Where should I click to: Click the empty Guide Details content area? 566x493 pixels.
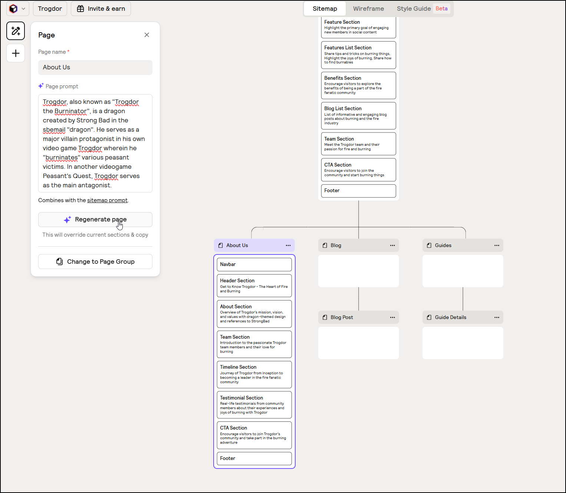click(463, 343)
